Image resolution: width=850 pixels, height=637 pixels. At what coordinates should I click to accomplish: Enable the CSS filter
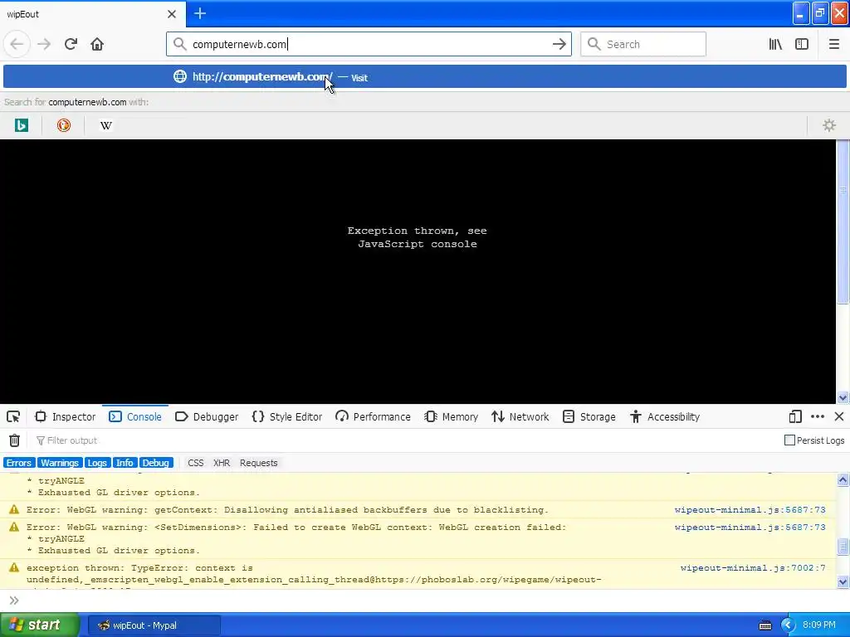pos(196,463)
